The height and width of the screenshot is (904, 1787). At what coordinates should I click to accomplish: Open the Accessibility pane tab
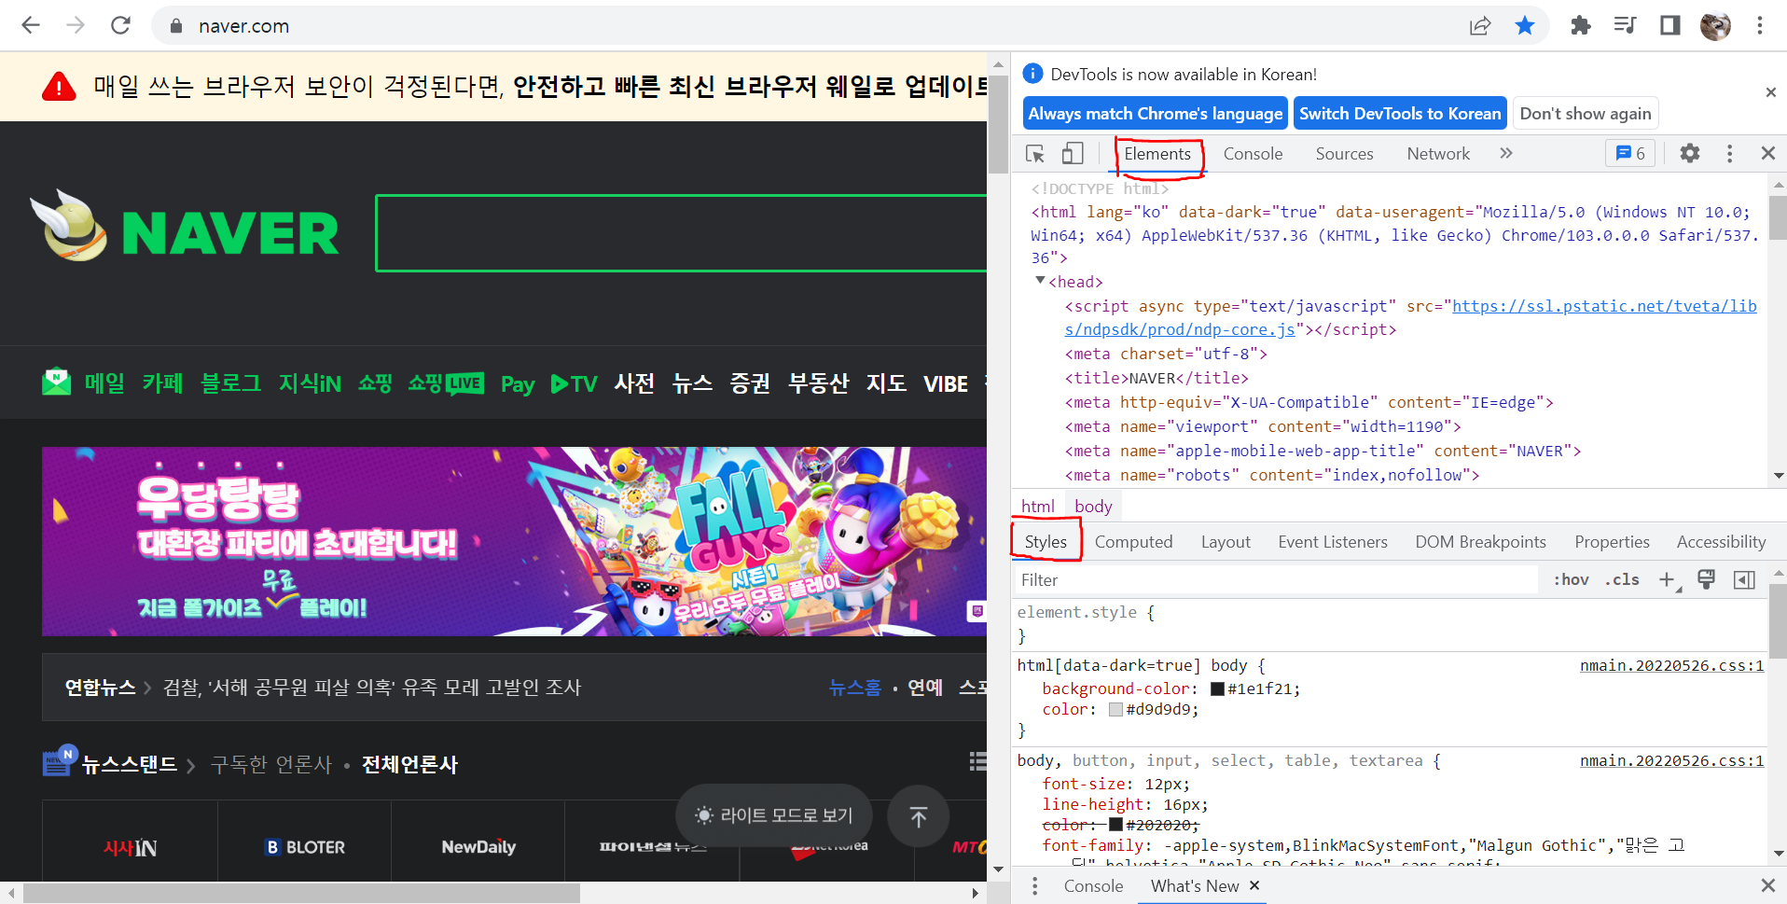[x=1721, y=542]
